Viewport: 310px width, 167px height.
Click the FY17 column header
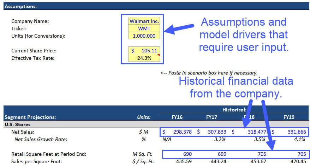pyautogui.click(x=211, y=117)
